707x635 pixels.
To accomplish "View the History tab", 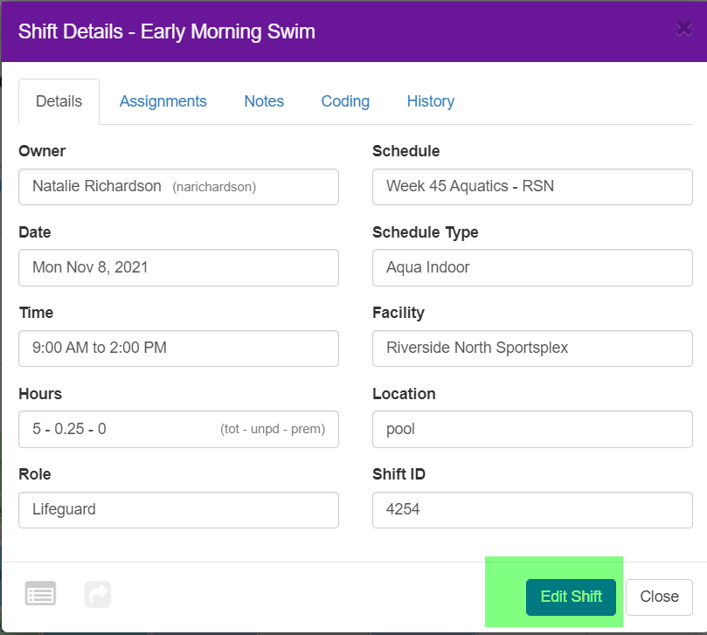I will [431, 101].
